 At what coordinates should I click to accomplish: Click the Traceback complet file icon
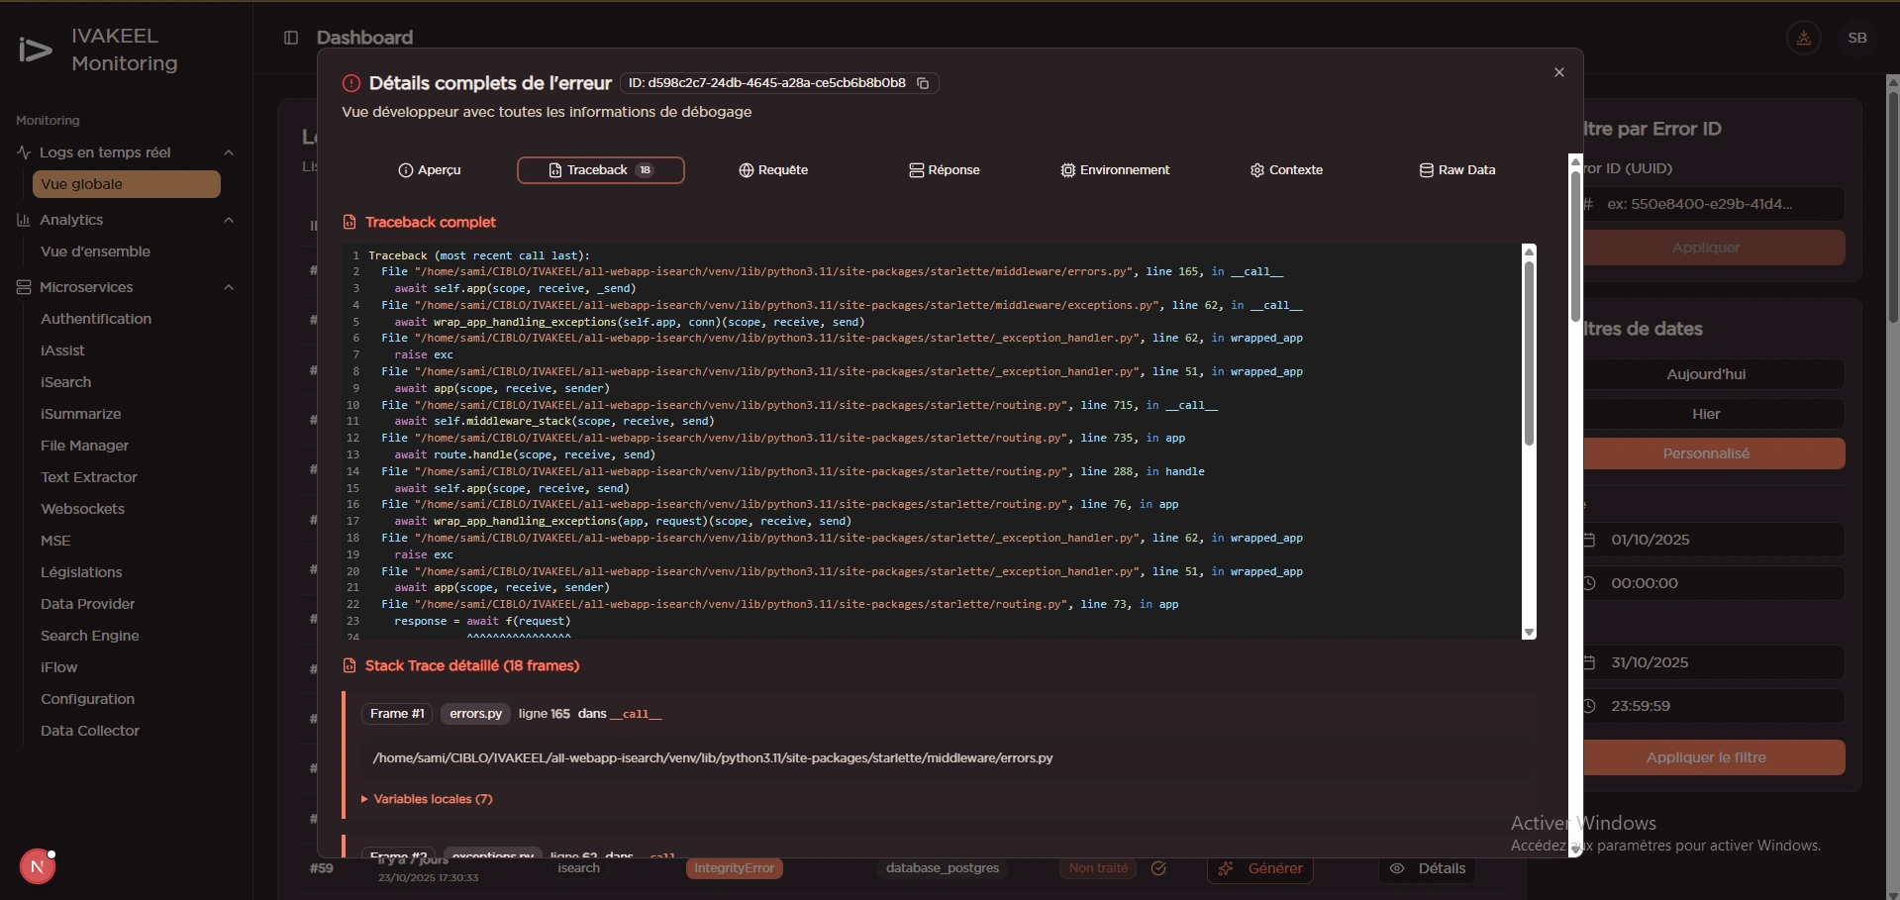pos(350,222)
